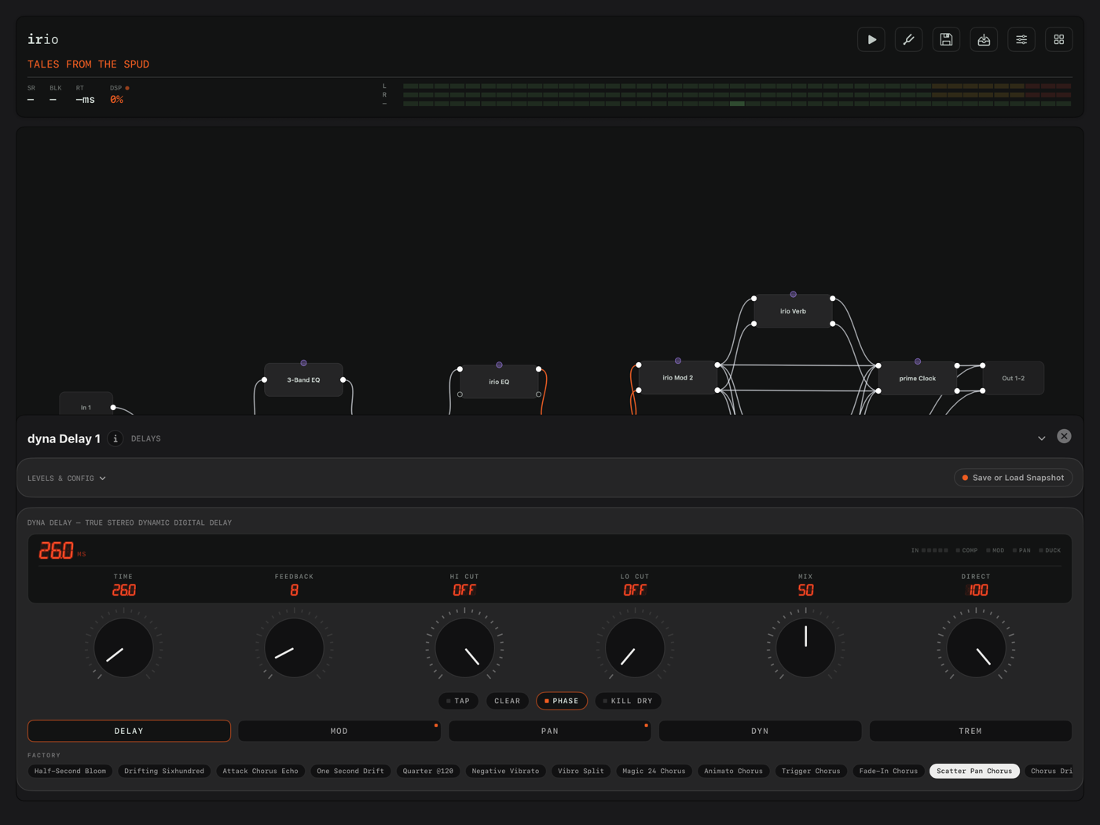The height and width of the screenshot is (825, 1100).
Task: Click purple dot above 3-Band EQ node
Action: 303,363
